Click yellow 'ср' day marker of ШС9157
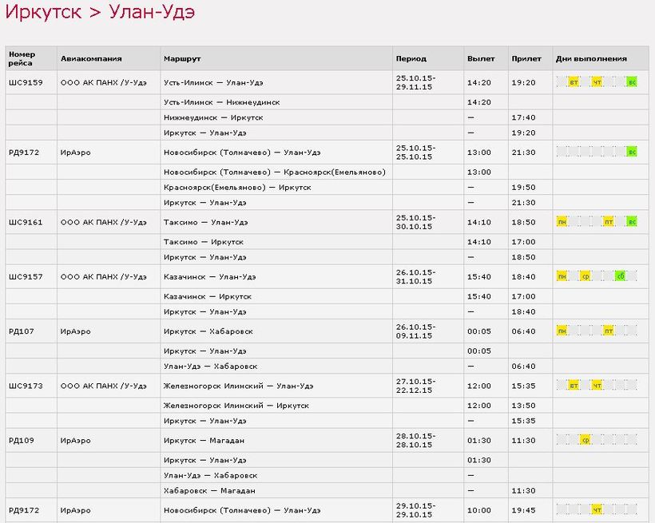Screen dimensions: 655x523 [x=586, y=276]
